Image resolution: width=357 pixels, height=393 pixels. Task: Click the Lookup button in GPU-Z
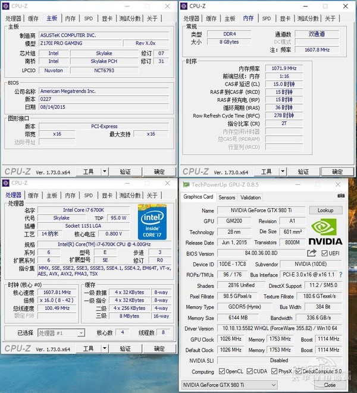(325, 210)
